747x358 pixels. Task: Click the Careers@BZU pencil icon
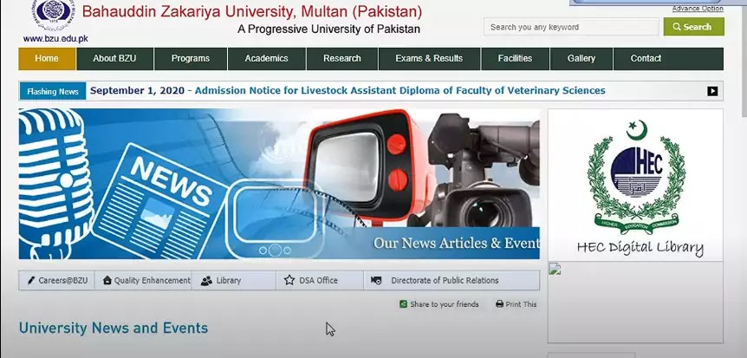(31, 280)
